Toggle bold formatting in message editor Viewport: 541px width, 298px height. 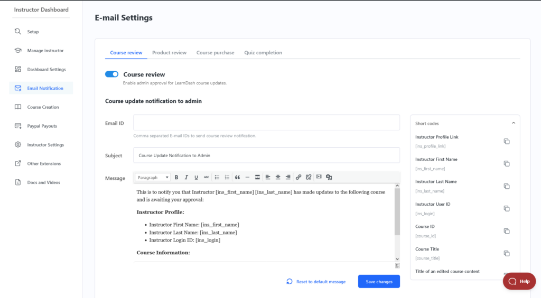[x=176, y=177]
